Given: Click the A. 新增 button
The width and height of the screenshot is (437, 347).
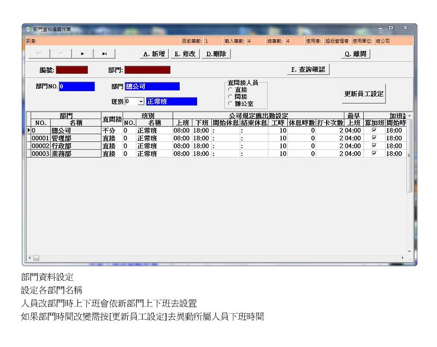Looking at the screenshot, I should [153, 54].
